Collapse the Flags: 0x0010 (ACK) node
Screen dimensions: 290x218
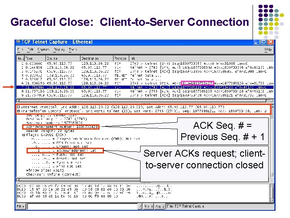(24, 135)
